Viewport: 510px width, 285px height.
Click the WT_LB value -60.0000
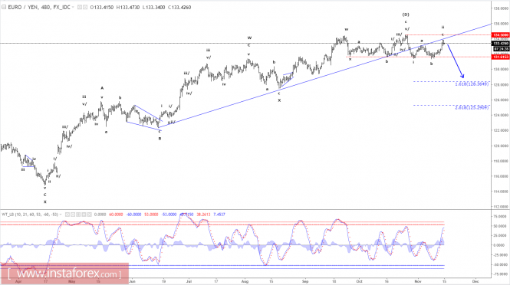tap(133, 215)
